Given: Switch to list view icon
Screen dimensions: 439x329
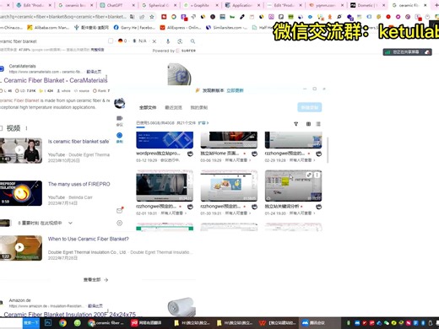Looking at the screenshot, I should pyautogui.click(x=318, y=124).
